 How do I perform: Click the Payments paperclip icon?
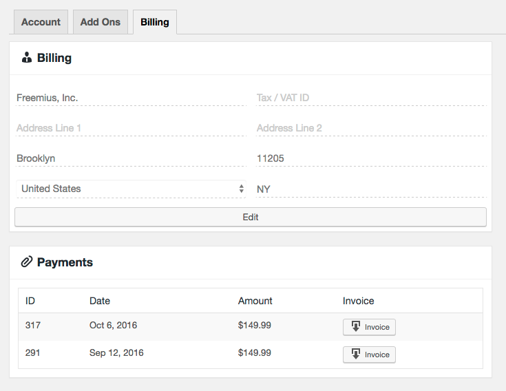coord(27,262)
